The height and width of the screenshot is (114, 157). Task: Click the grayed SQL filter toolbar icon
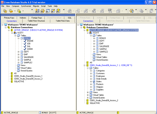click(x=110, y=11)
